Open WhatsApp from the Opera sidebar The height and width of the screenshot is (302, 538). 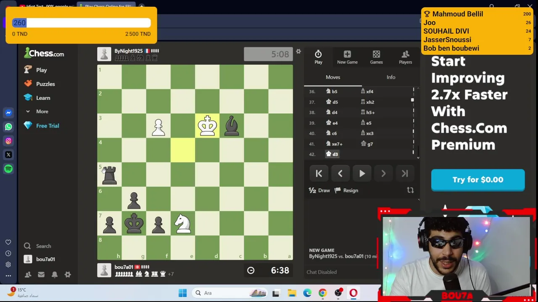[x=8, y=127]
